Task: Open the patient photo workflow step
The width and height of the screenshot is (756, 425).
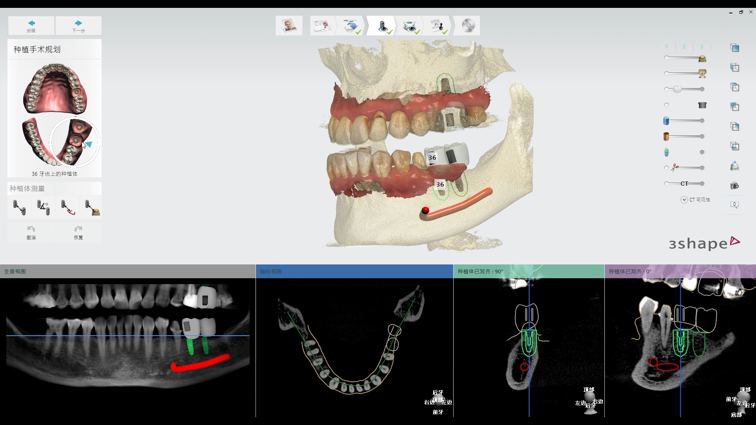Action: click(x=289, y=26)
